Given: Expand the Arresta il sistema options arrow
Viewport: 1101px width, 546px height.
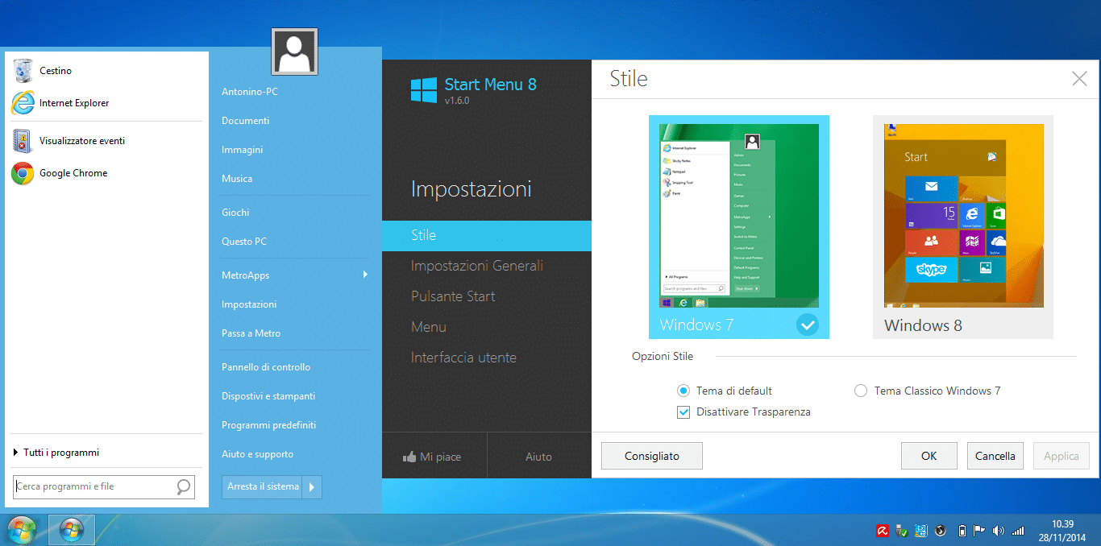Looking at the screenshot, I should 313,486.
